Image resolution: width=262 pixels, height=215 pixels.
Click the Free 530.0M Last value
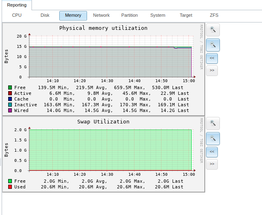pos(168,87)
